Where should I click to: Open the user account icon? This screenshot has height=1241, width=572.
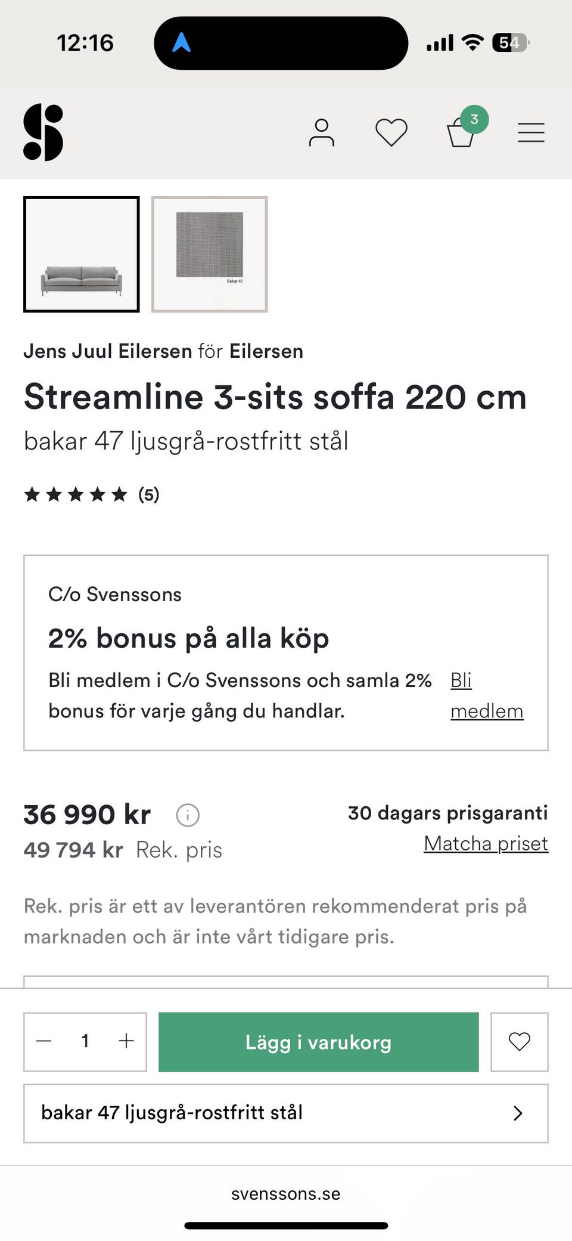point(321,132)
